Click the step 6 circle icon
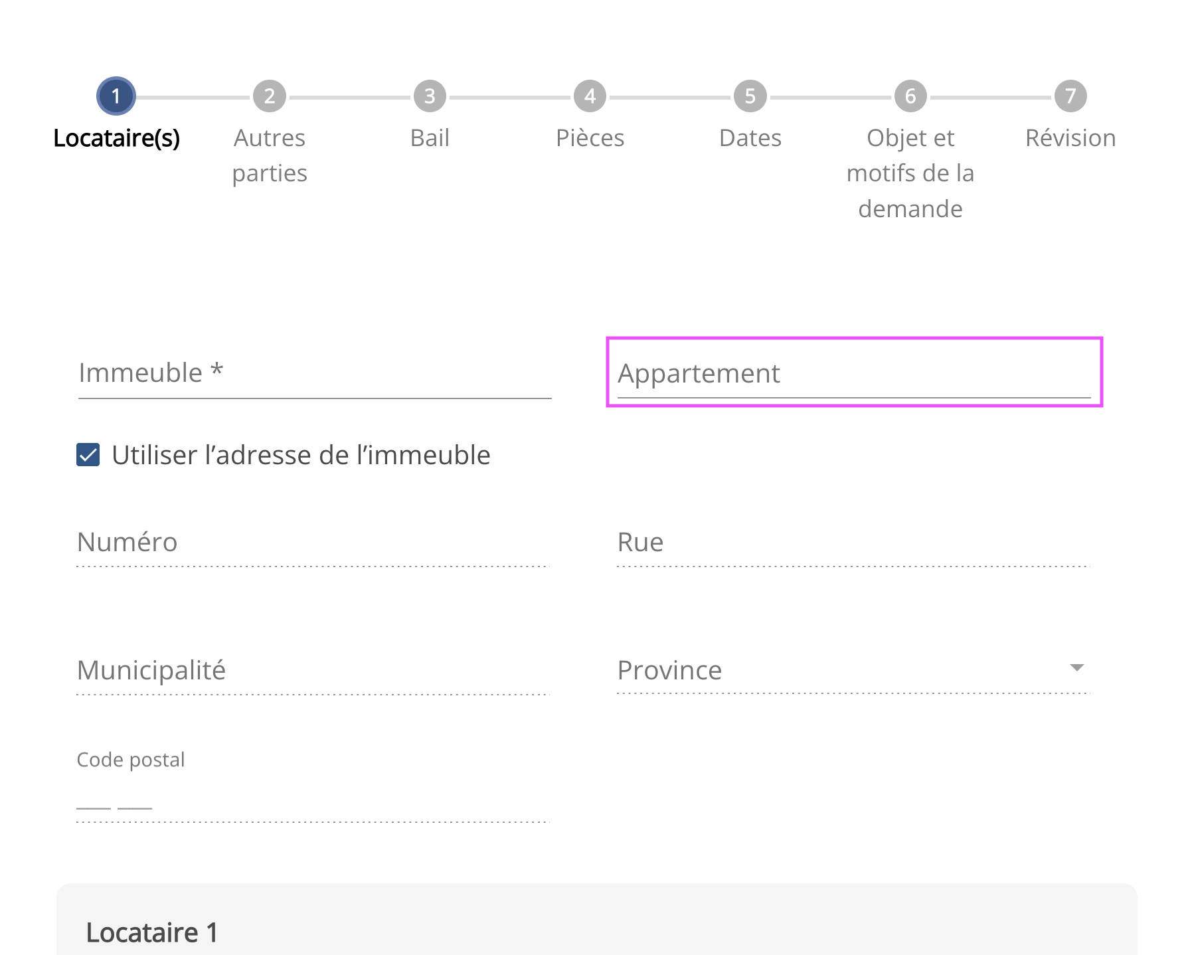The width and height of the screenshot is (1190, 955). (910, 96)
